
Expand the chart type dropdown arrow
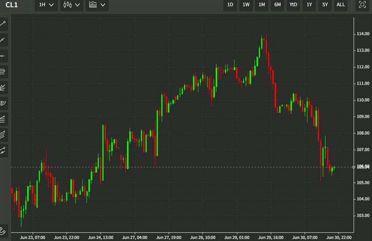[78, 5]
